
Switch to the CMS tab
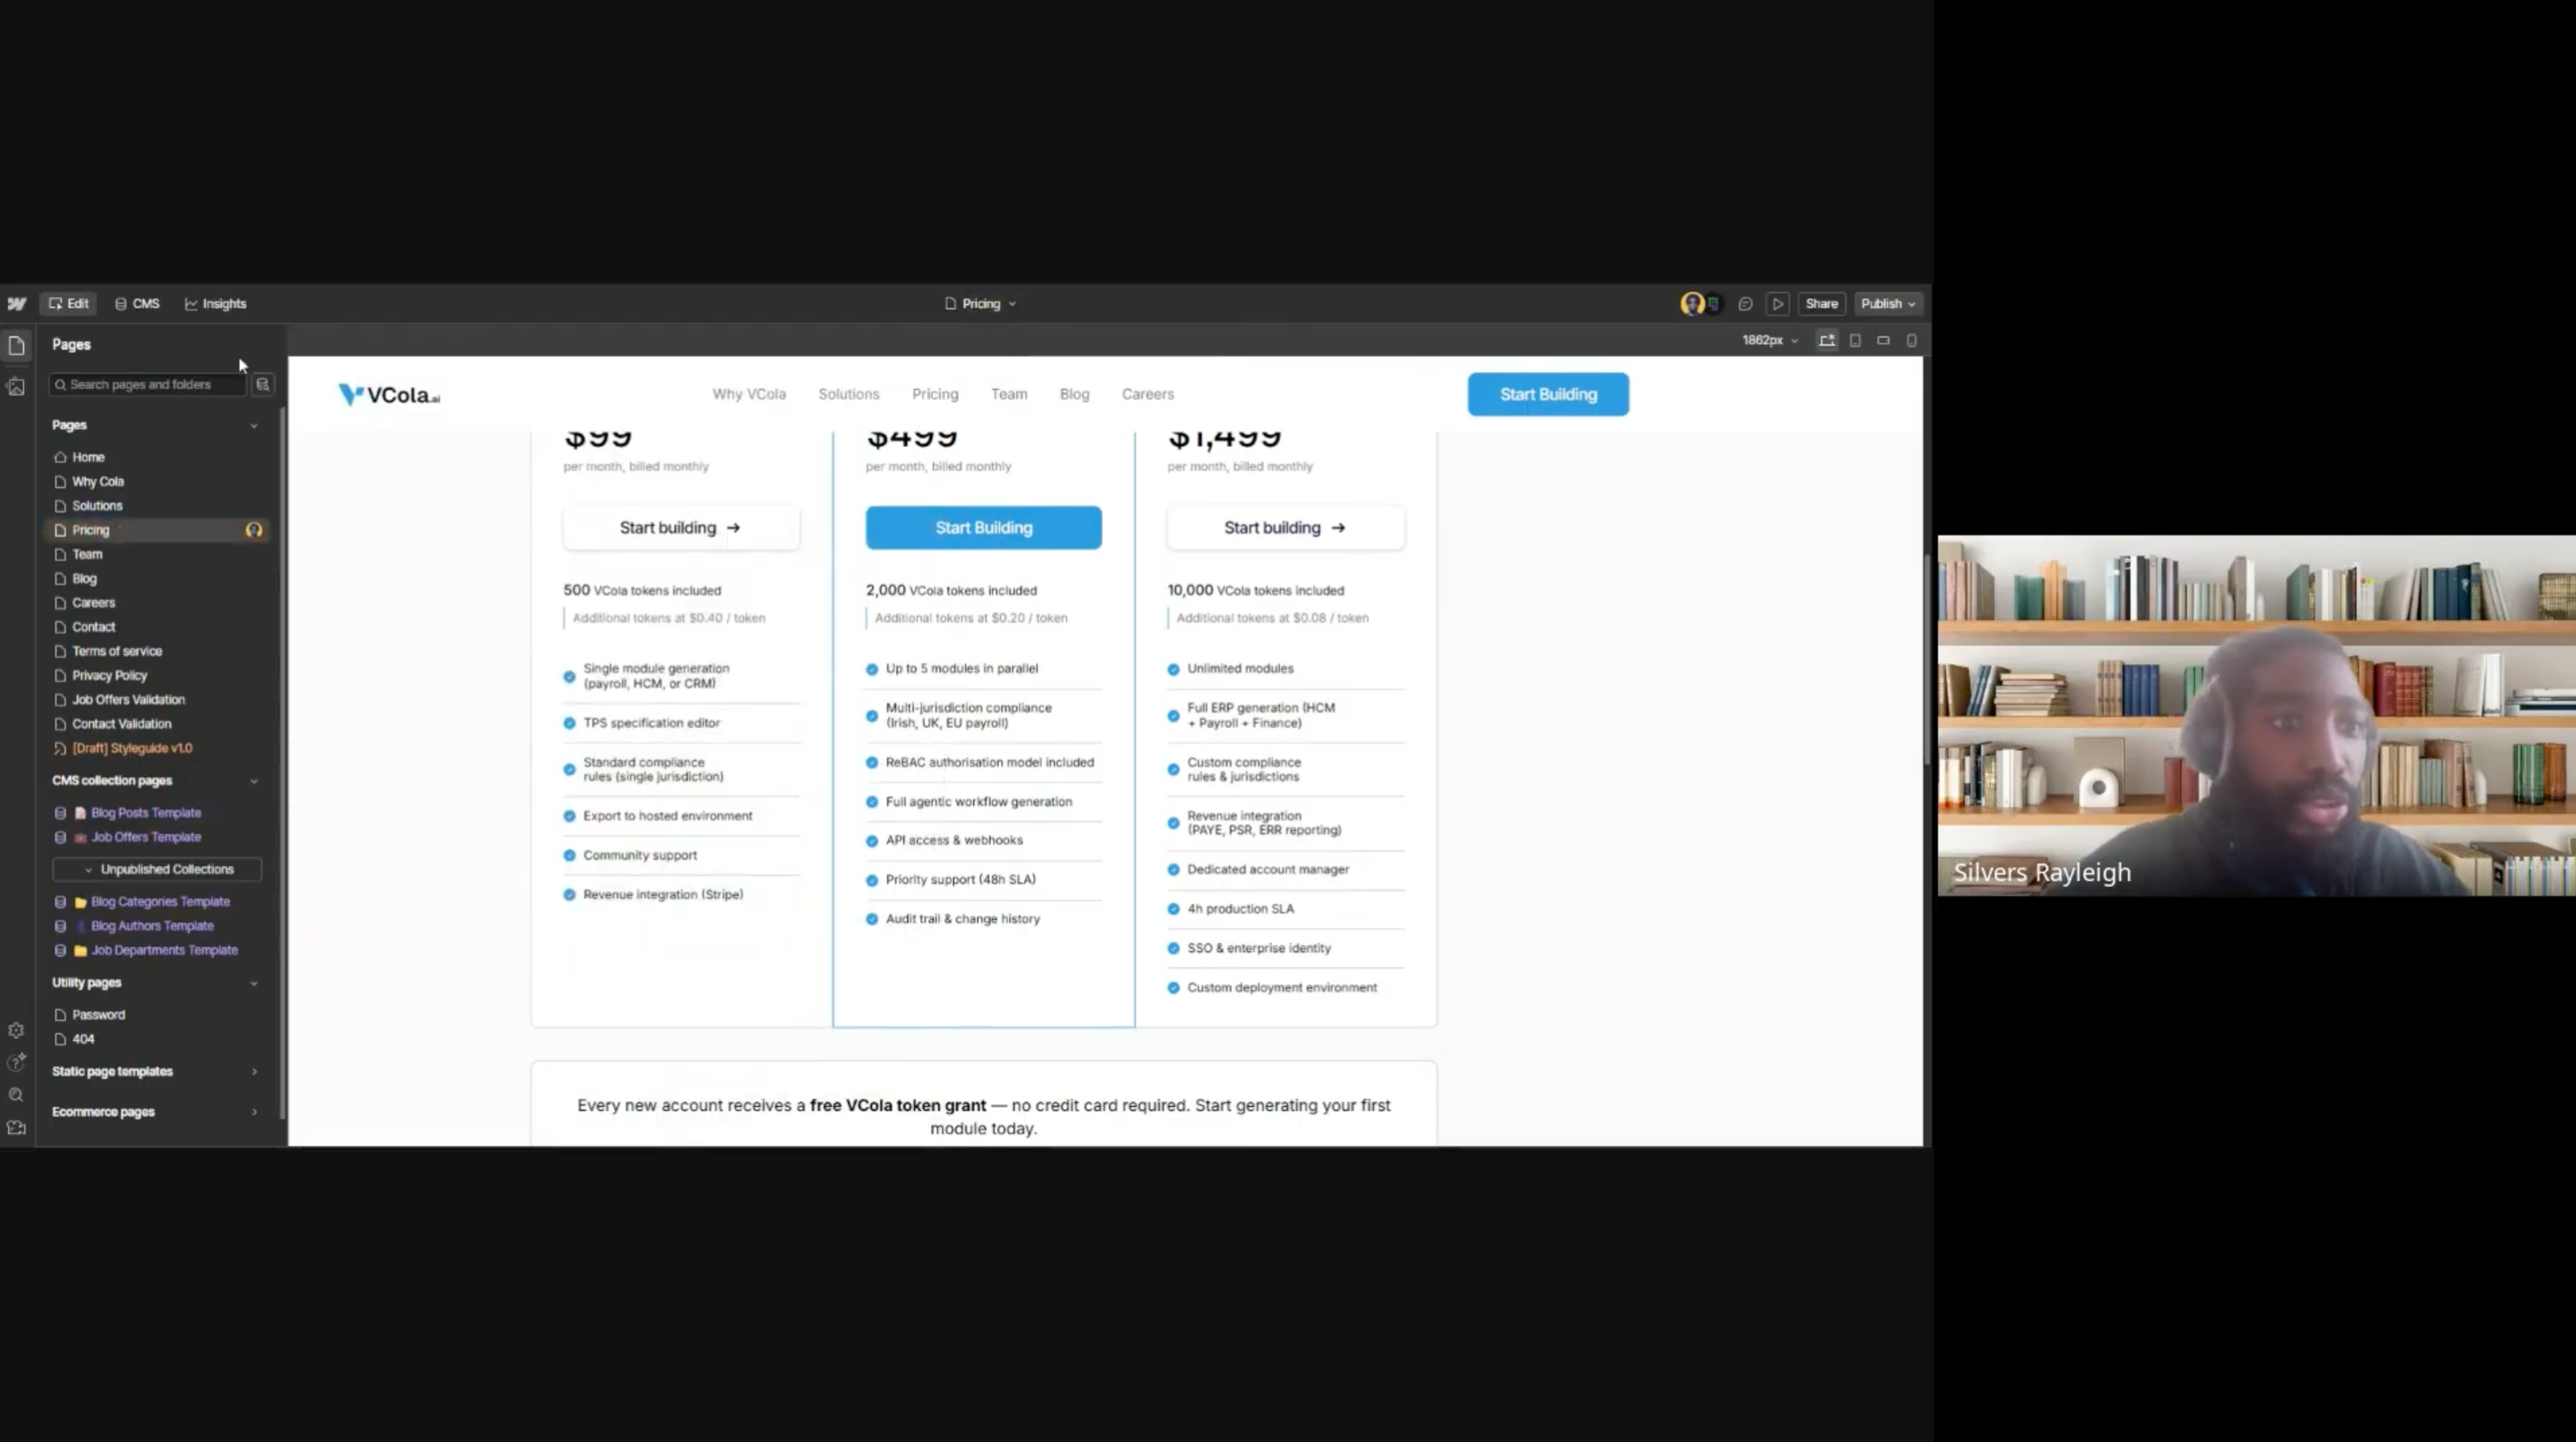pyautogui.click(x=137, y=304)
